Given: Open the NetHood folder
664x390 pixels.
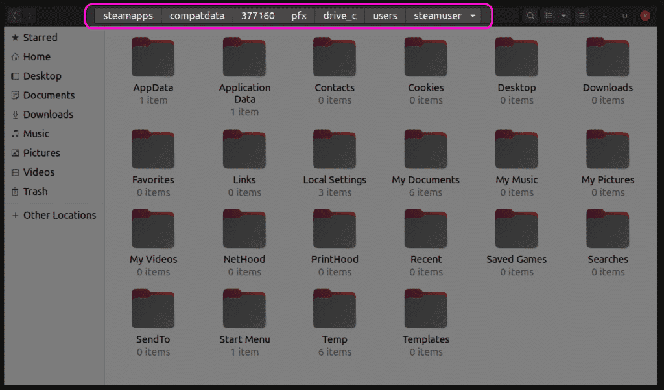Looking at the screenshot, I should point(244,229).
